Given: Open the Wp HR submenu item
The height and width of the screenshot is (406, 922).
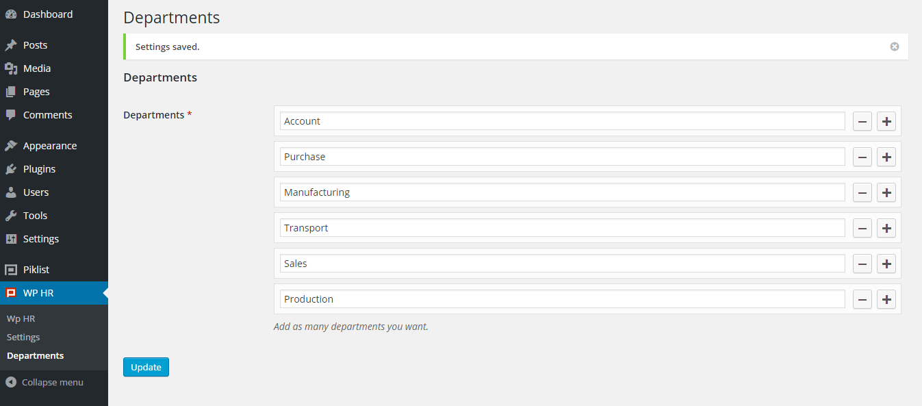Looking at the screenshot, I should click(21, 318).
